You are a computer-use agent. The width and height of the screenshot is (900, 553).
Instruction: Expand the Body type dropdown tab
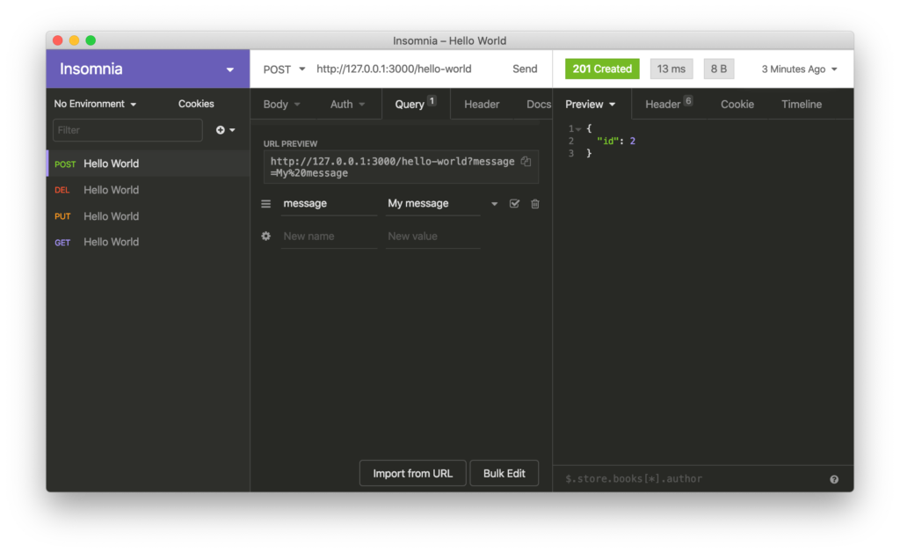point(282,105)
